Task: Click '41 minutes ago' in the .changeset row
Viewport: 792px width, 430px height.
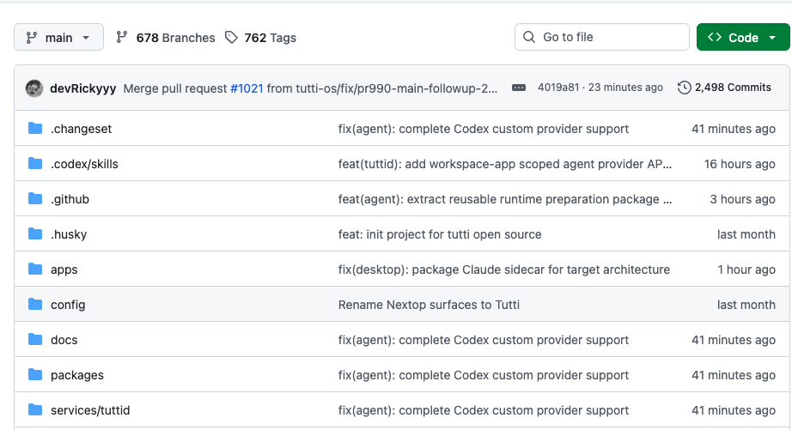Action: tap(734, 130)
